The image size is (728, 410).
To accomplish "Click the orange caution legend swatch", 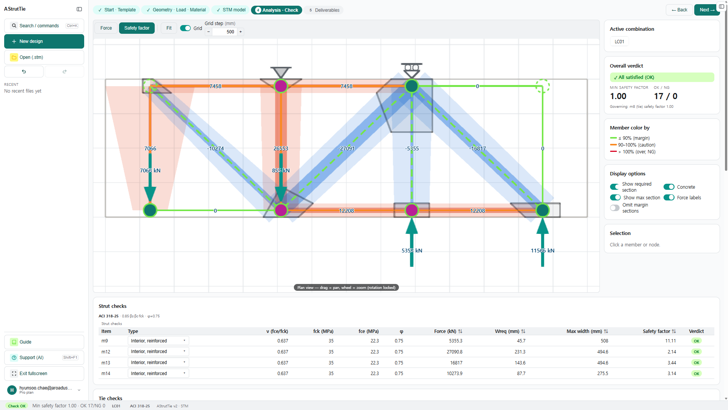I will click(x=613, y=145).
